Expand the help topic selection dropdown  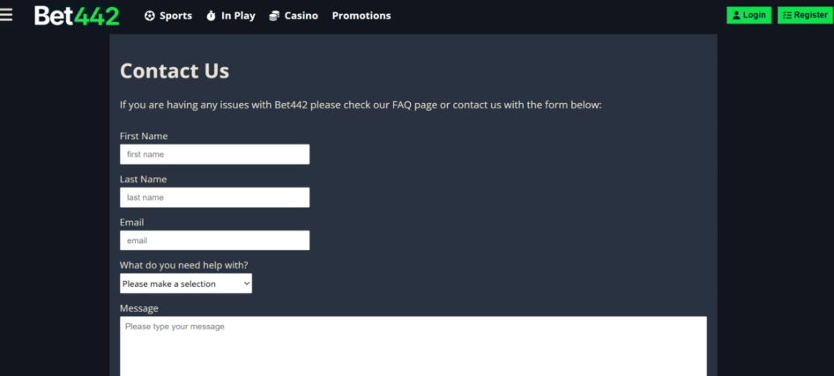pos(185,284)
